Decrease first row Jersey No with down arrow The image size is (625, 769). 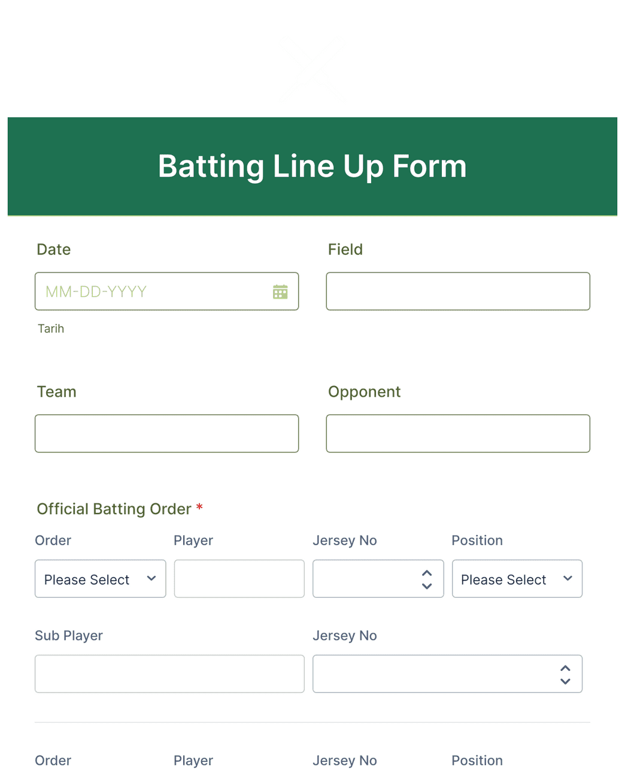pos(427,586)
